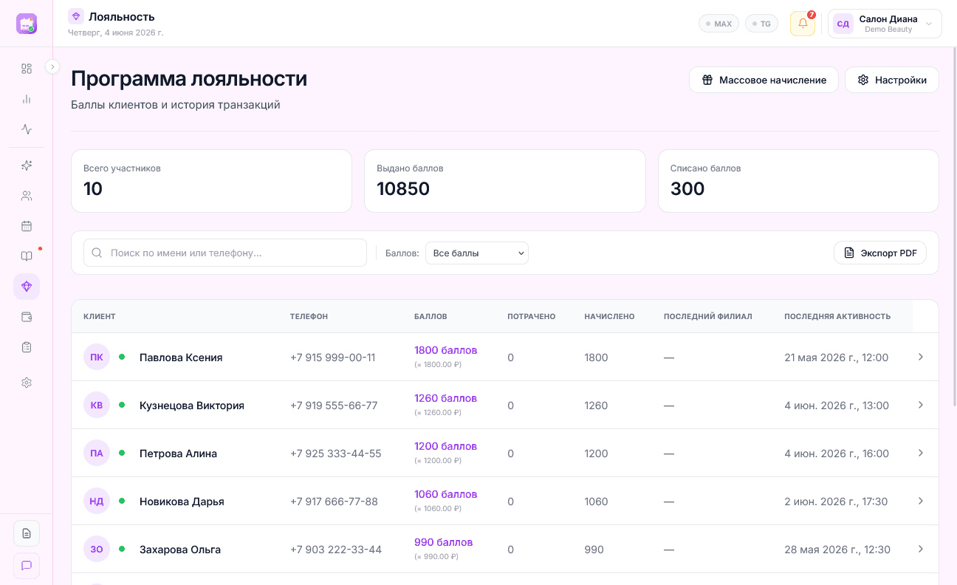Screen dimensions: 957x585
Task: Open the notifications bell icon
Action: (x=803, y=24)
